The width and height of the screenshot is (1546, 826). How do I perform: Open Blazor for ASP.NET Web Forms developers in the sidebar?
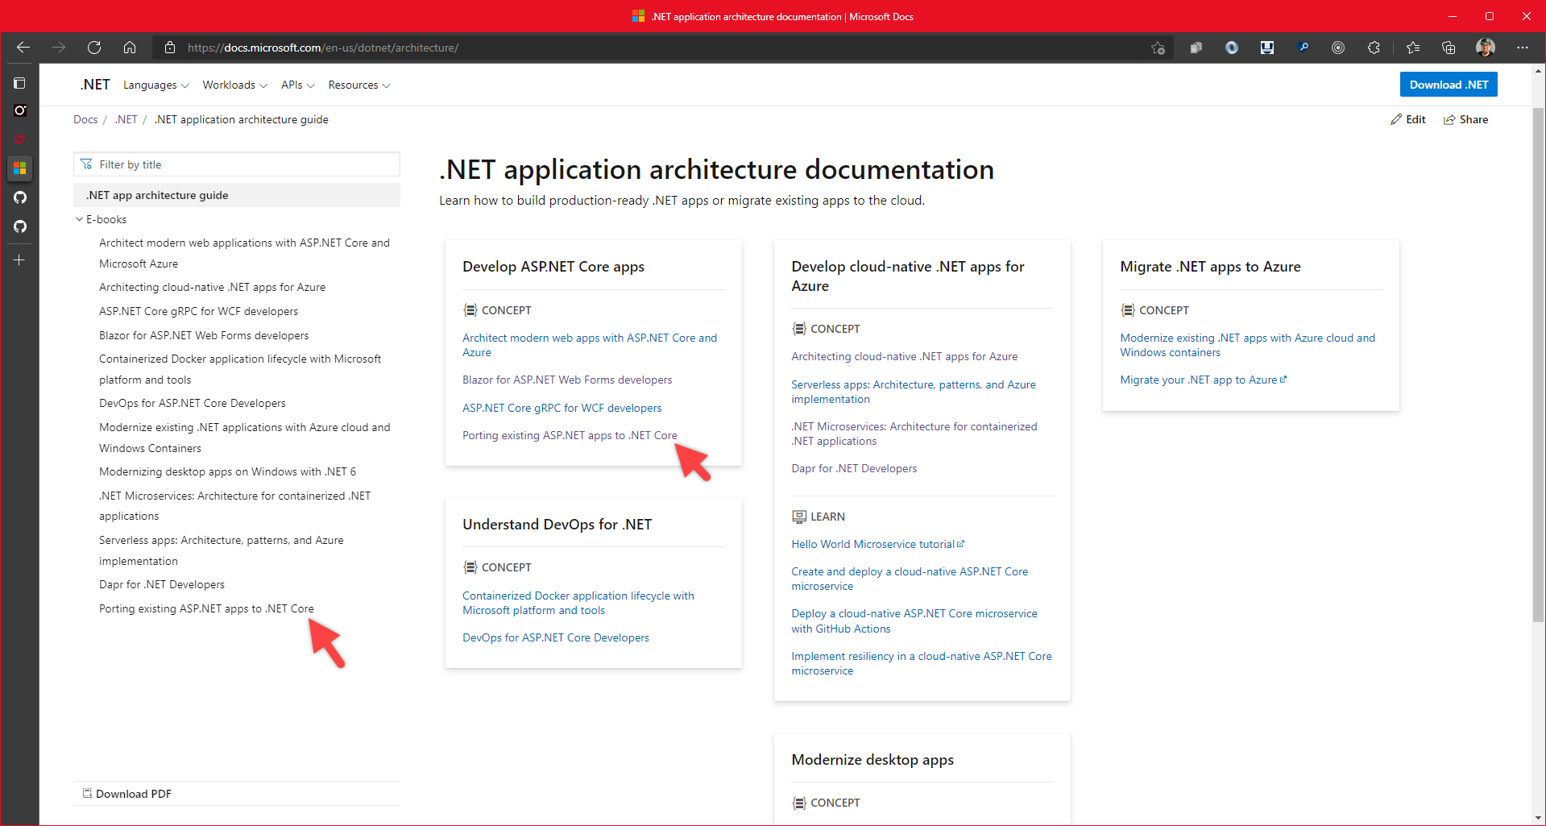204,335
